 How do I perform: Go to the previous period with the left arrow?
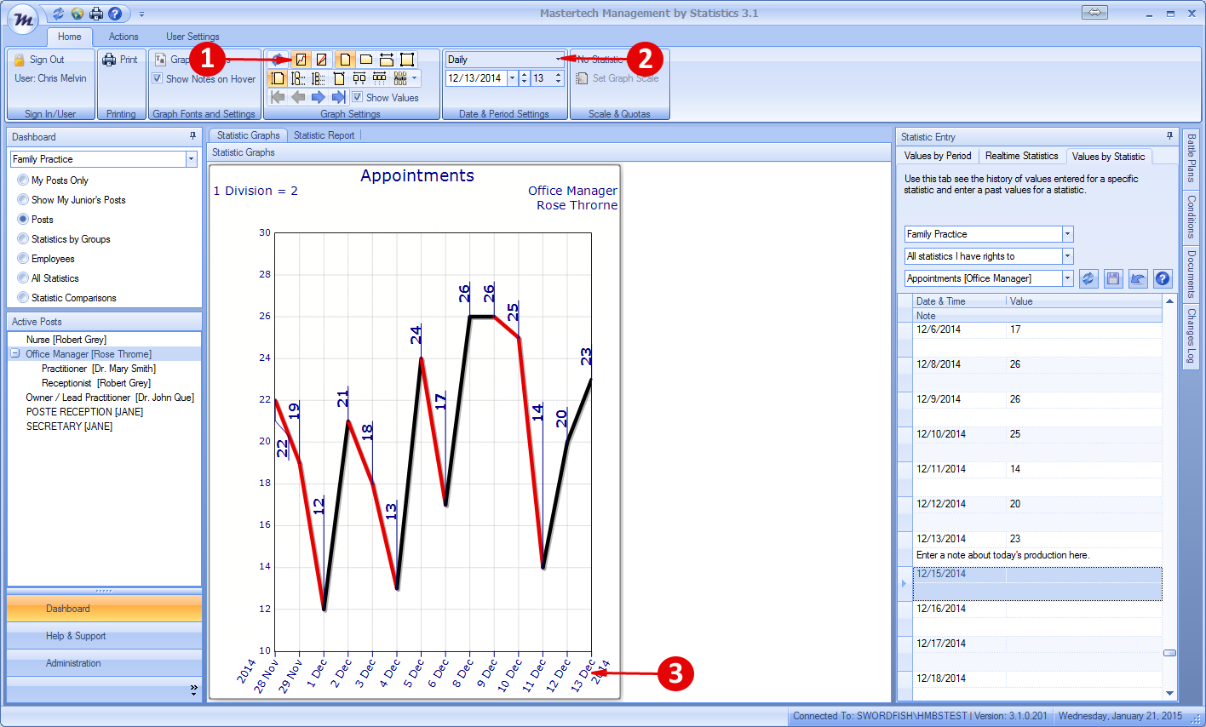tap(298, 97)
